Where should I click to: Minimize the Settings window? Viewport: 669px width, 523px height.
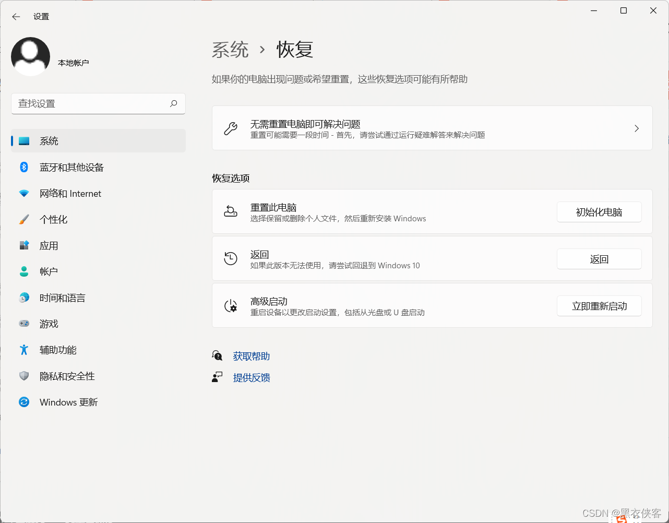tap(594, 10)
